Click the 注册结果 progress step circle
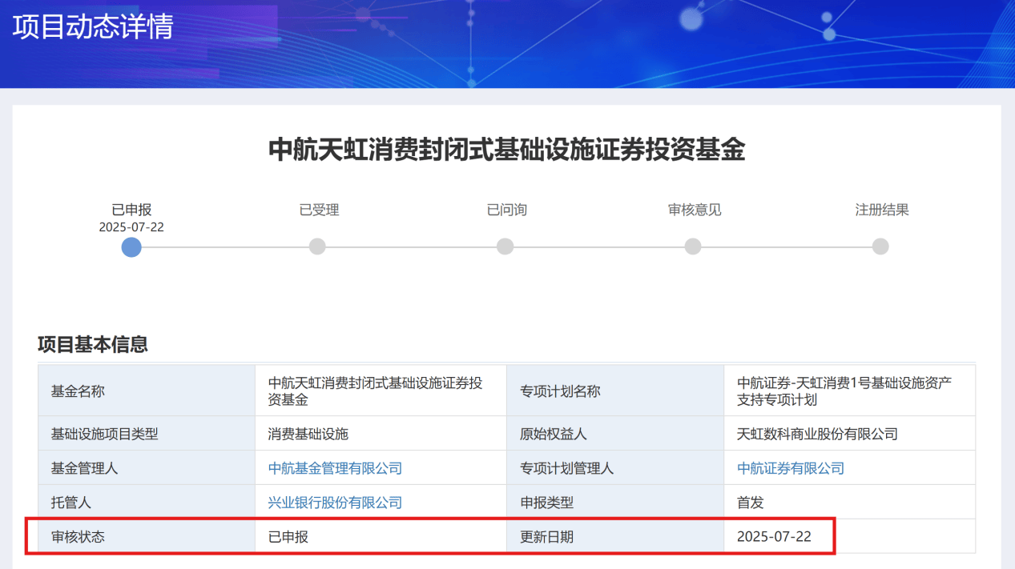This screenshot has height=569, width=1015. pos(880,246)
